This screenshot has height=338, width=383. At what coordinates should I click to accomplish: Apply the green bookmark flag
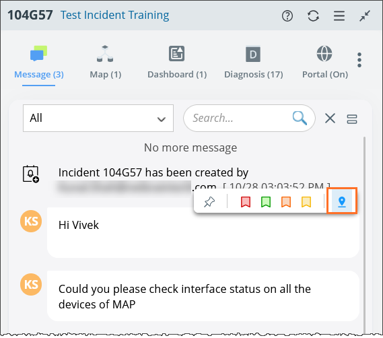(x=266, y=202)
